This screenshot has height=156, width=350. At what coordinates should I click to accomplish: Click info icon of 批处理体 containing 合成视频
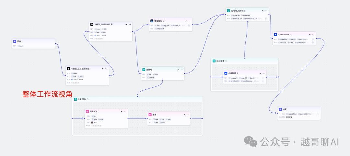click(226, 61)
